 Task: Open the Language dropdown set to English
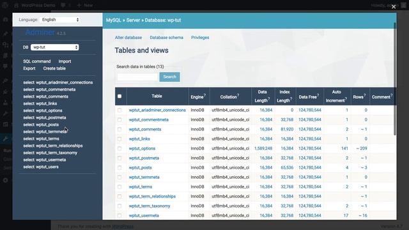[60, 20]
